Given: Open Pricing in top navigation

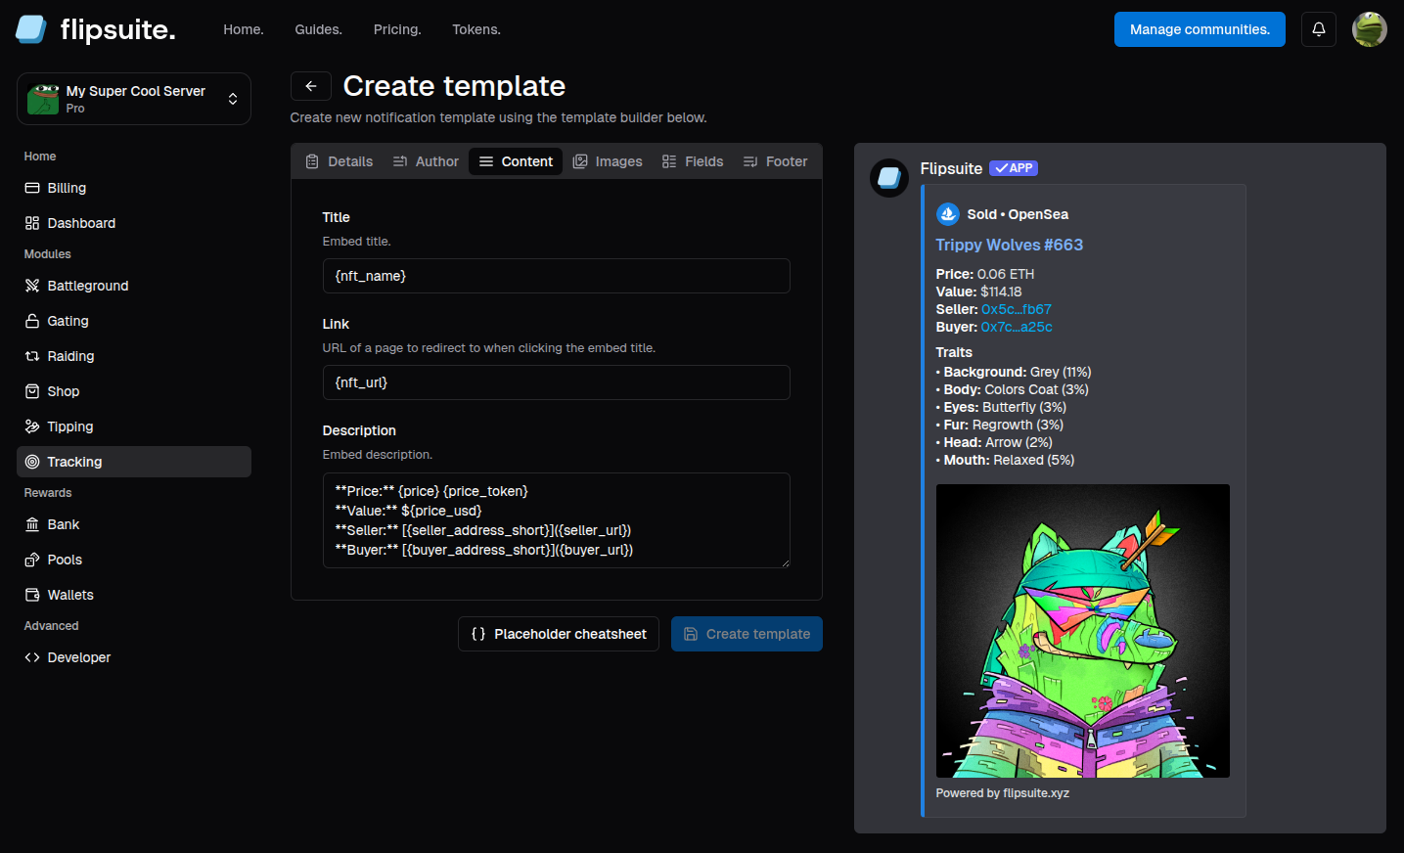Looking at the screenshot, I should [x=397, y=29].
